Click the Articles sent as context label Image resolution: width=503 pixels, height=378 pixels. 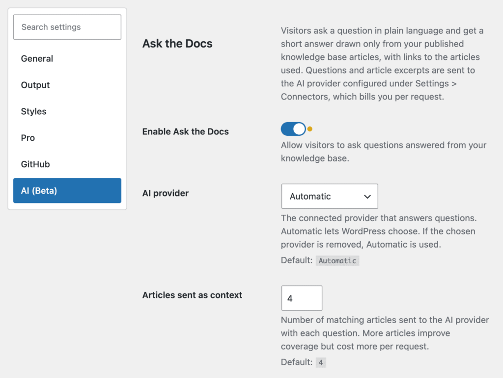[192, 295]
